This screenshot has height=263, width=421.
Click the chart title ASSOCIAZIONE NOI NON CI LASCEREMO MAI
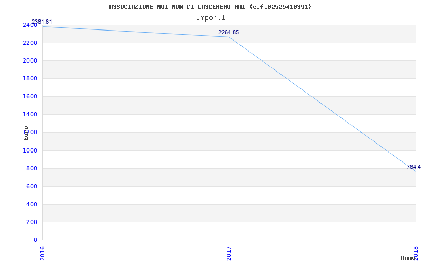click(210, 7)
